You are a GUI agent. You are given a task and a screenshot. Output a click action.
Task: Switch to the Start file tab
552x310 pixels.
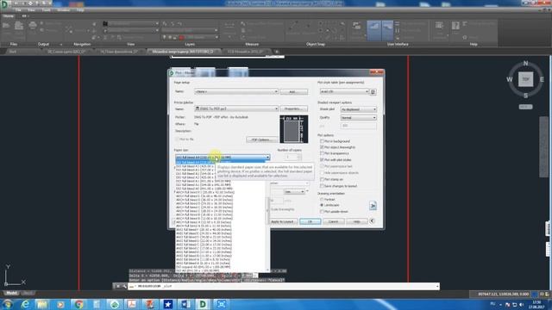tap(13, 52)
